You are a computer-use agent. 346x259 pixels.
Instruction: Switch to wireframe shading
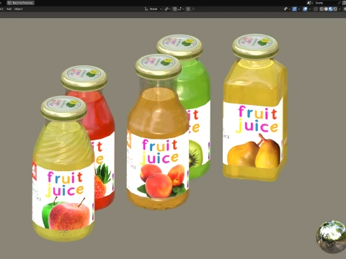pos(321,9)
